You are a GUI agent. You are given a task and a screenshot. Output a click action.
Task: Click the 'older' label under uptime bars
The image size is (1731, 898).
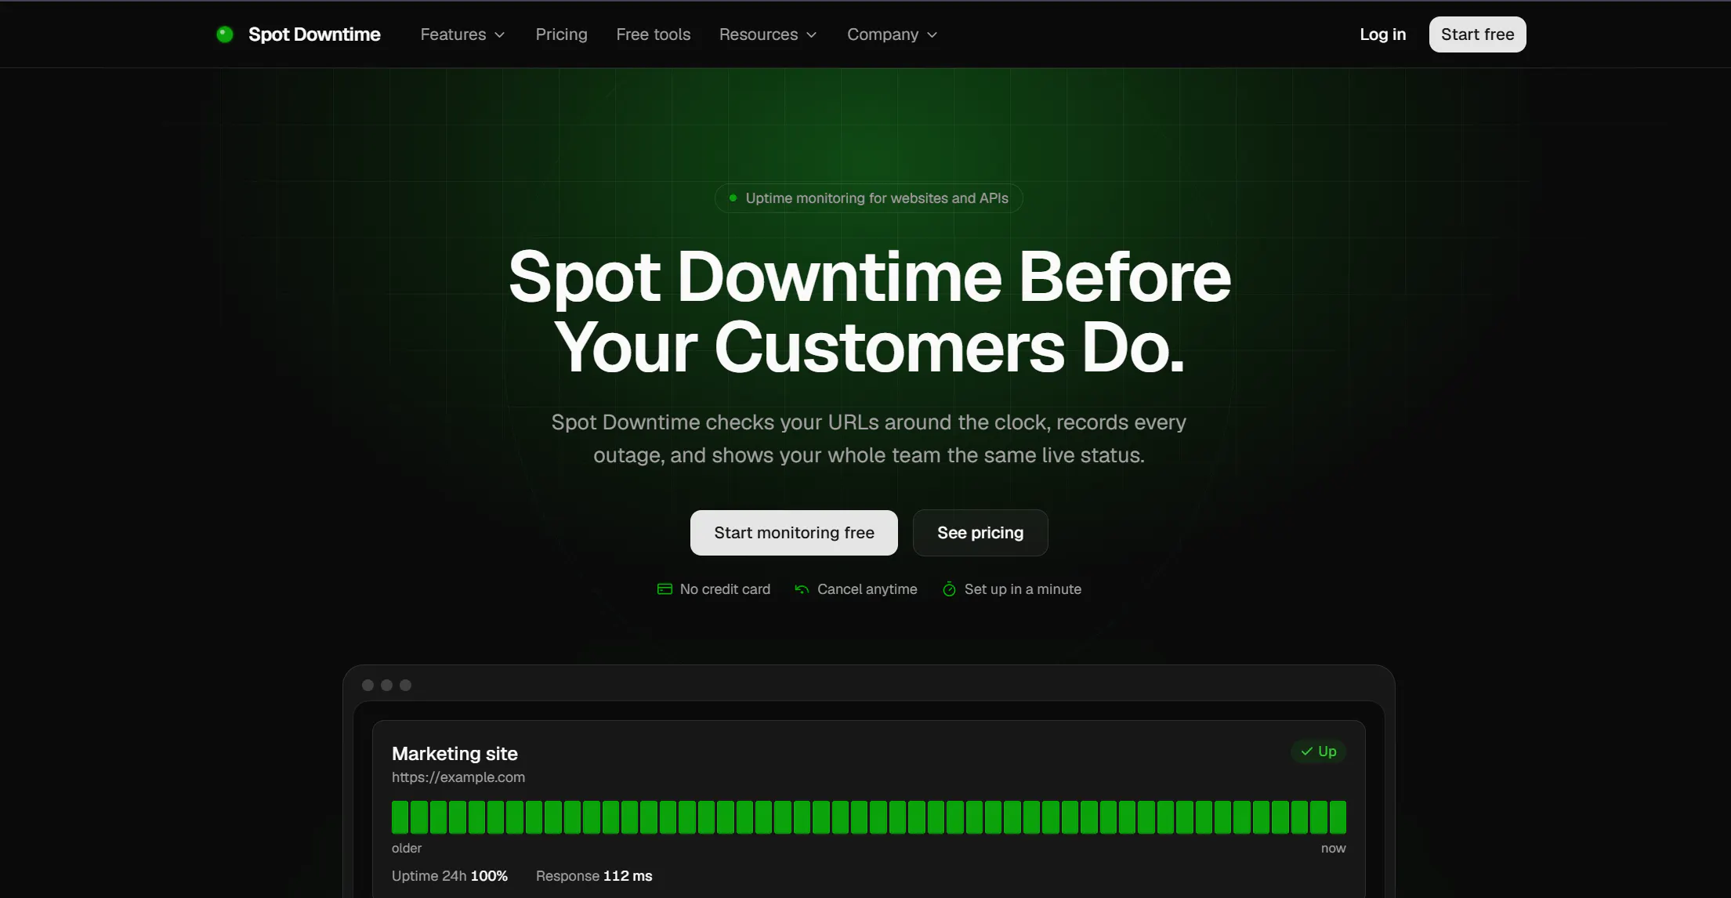pyautogui.click(x=407, y=849)
